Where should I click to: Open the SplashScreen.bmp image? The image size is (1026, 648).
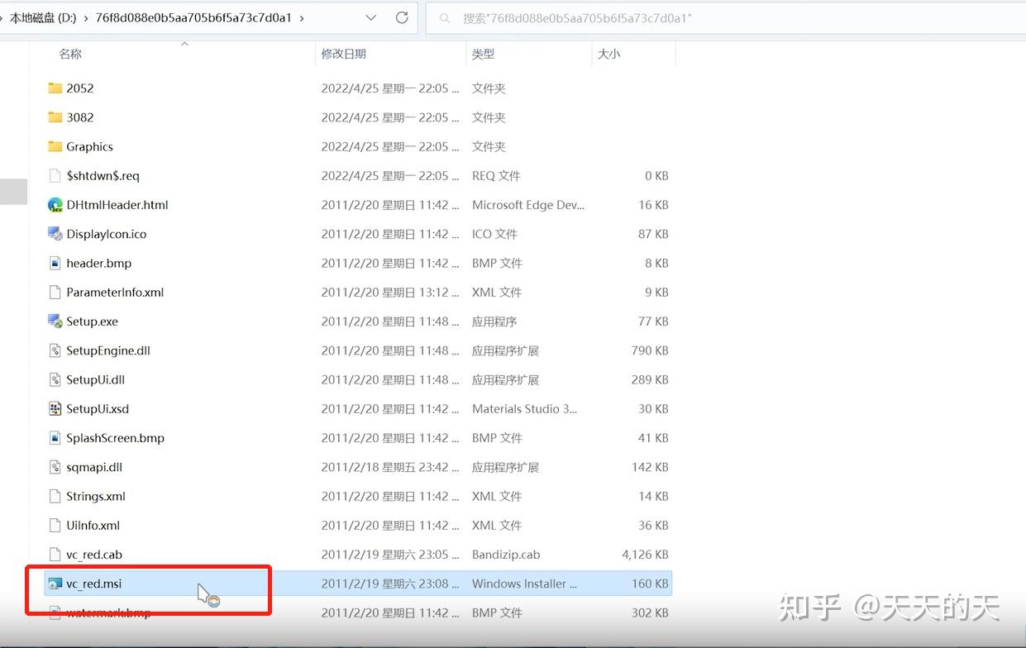115,437
